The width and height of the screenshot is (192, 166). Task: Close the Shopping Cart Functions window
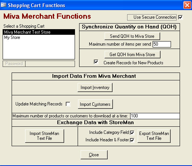(187, 5)
